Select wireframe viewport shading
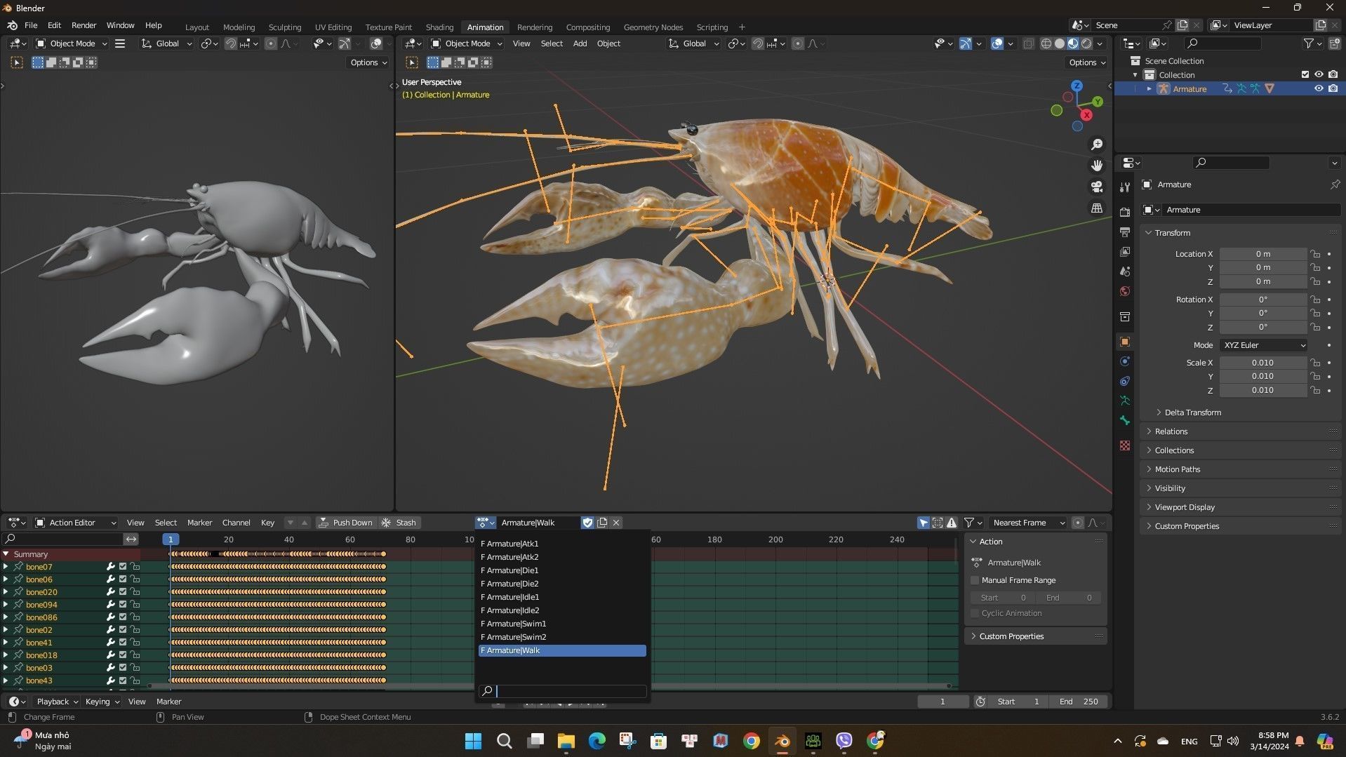This screenshot has width=1346, height=757. tap(1046, 43)
